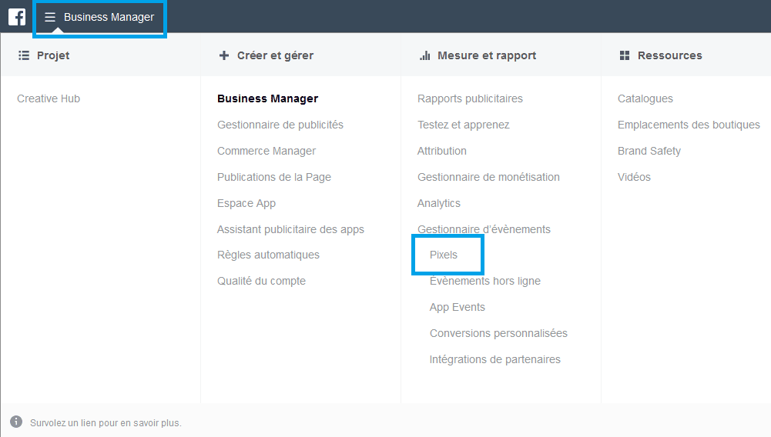
Task: Click the plus icon beside Créer et gérer
Action: (223, 55)
